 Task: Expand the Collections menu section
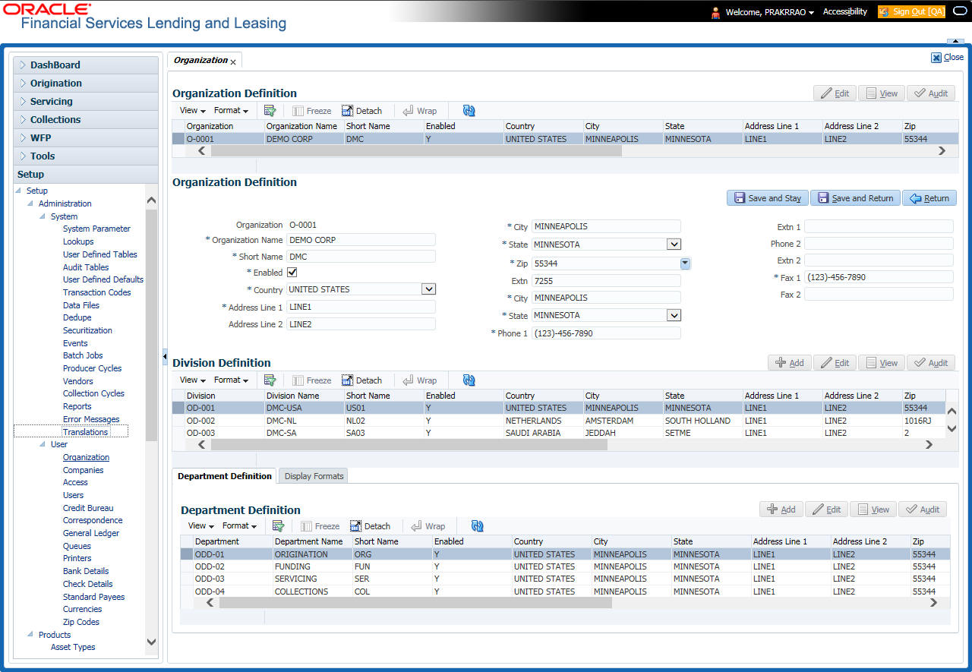[55, 120]
